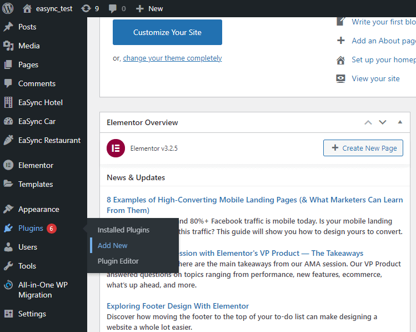The height and width of the screenshot is (332, 416).
Task: Click the New label in admin bar
Action: point(156,9)
